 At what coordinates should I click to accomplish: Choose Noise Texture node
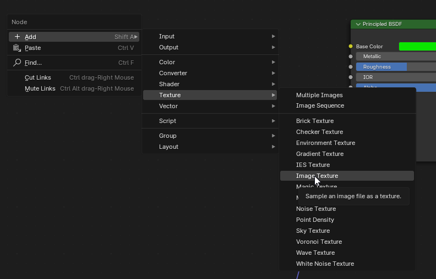click(316, 209)
